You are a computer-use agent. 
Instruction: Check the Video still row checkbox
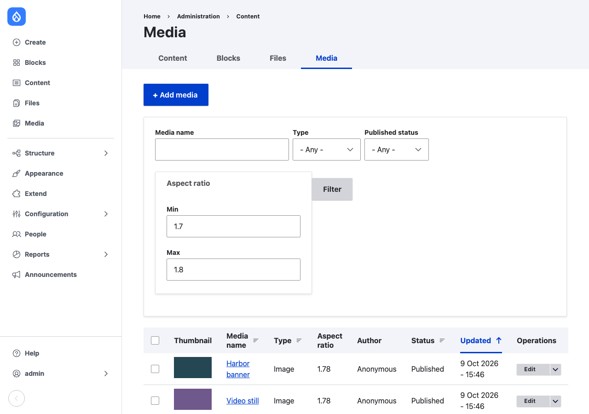[x=155, y=401]
